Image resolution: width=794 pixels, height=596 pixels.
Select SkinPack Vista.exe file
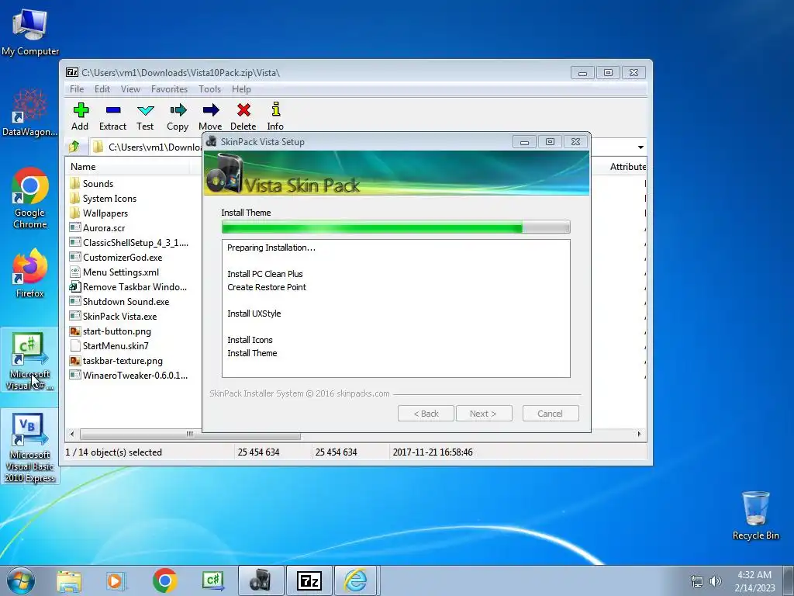click(x=119, y=317)
